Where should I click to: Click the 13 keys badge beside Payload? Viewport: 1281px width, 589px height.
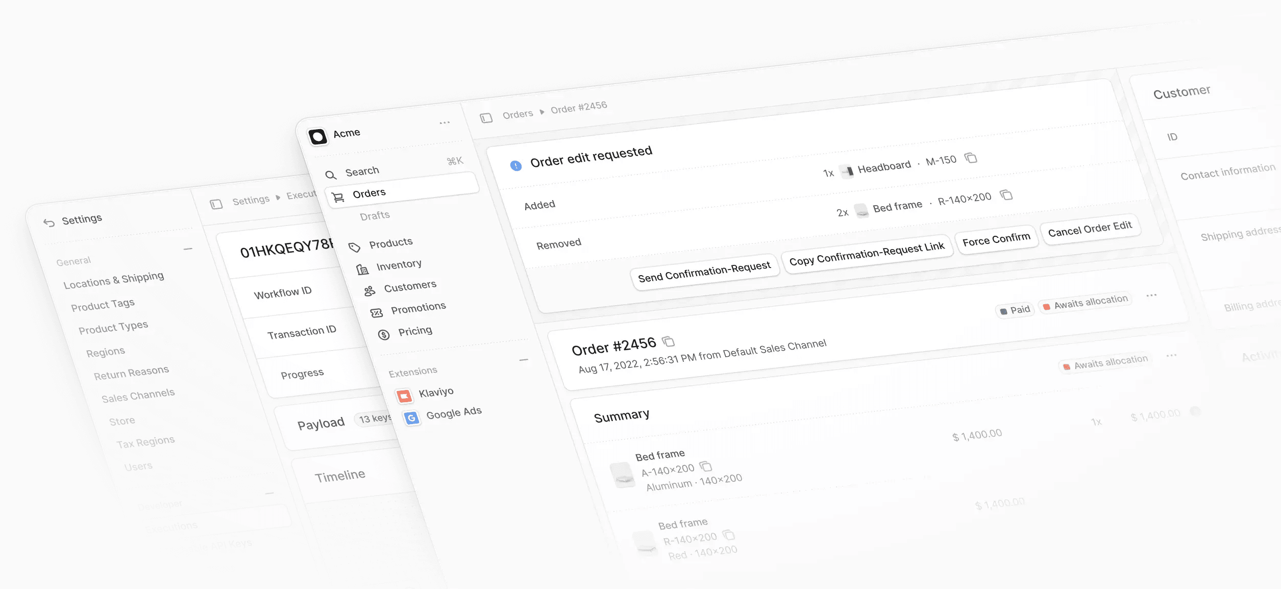click(x=376, y=419)
